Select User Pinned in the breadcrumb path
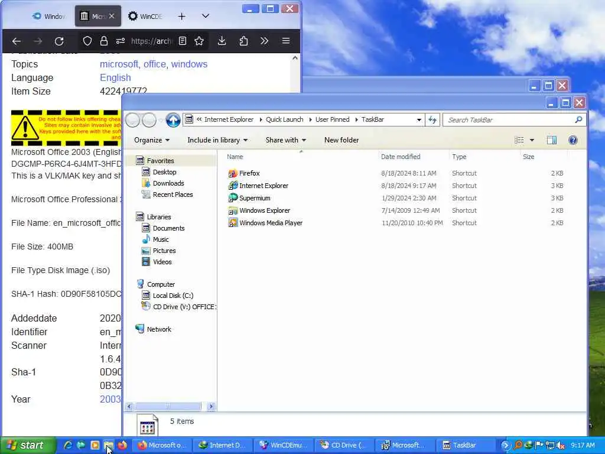The image size is (605, 454). pyautogui.click(x=332, y=119)
